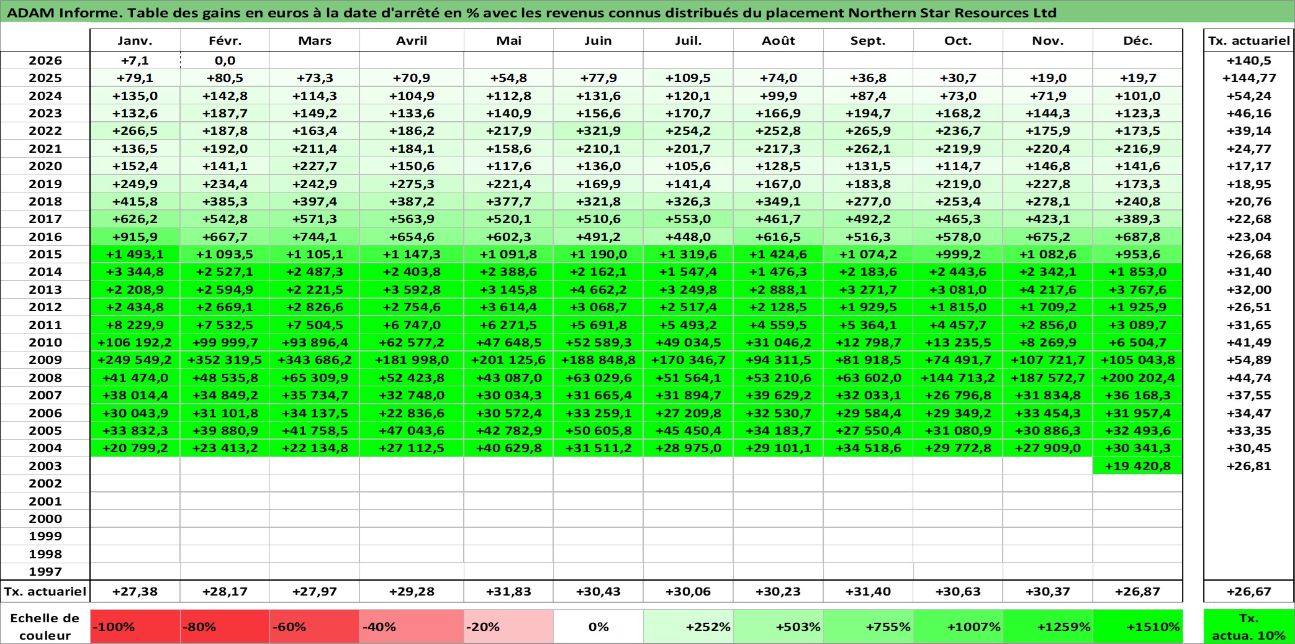Select cell +50 605,8 for June 2005
This screenshot has width=1295, height=644.
point(598,430)
